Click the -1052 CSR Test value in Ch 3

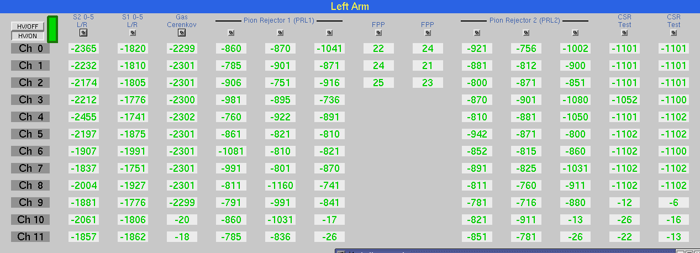tap(624, 100)
